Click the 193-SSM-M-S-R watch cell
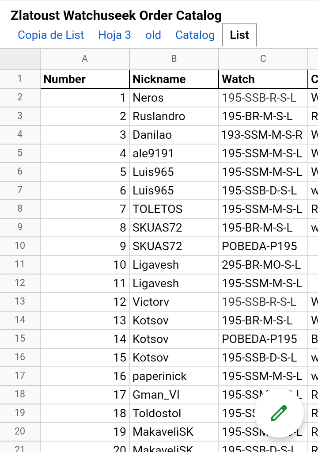Image resolution: width=318 pixels, height=457 pixels. pyautogui.click(x=263, y=135)
